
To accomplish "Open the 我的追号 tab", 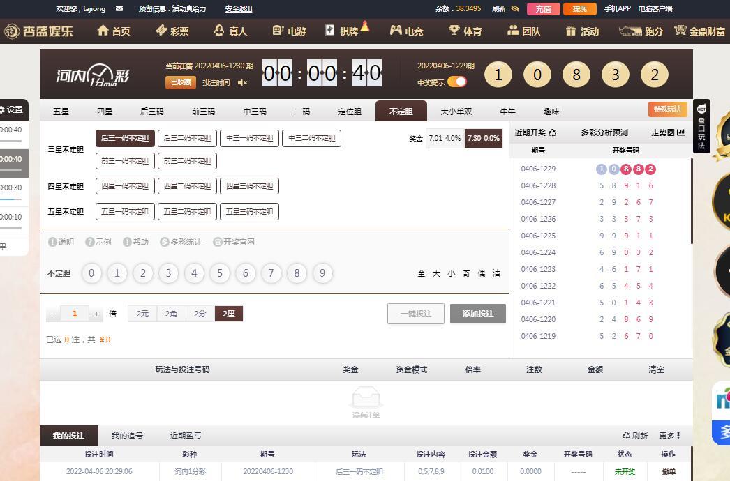I will pyautogui.click(x=127, y=436).
